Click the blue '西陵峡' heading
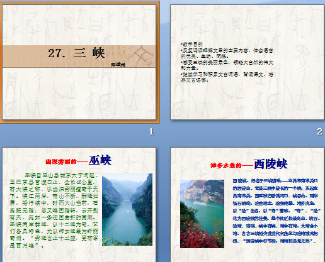 point(271,164)
